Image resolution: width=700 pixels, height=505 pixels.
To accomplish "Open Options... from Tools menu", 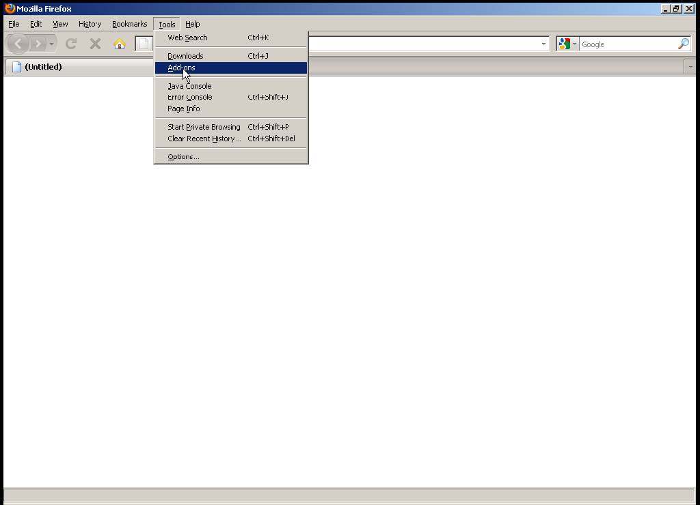I will click(x=231, y=157).
